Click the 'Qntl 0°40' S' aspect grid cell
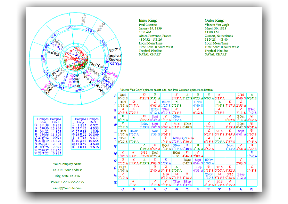 click(x=123, y=96)
